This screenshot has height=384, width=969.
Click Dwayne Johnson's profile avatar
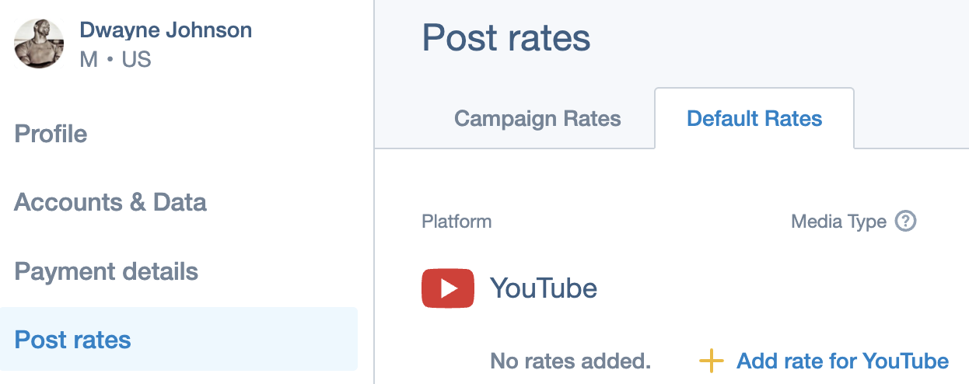point(38,44)
